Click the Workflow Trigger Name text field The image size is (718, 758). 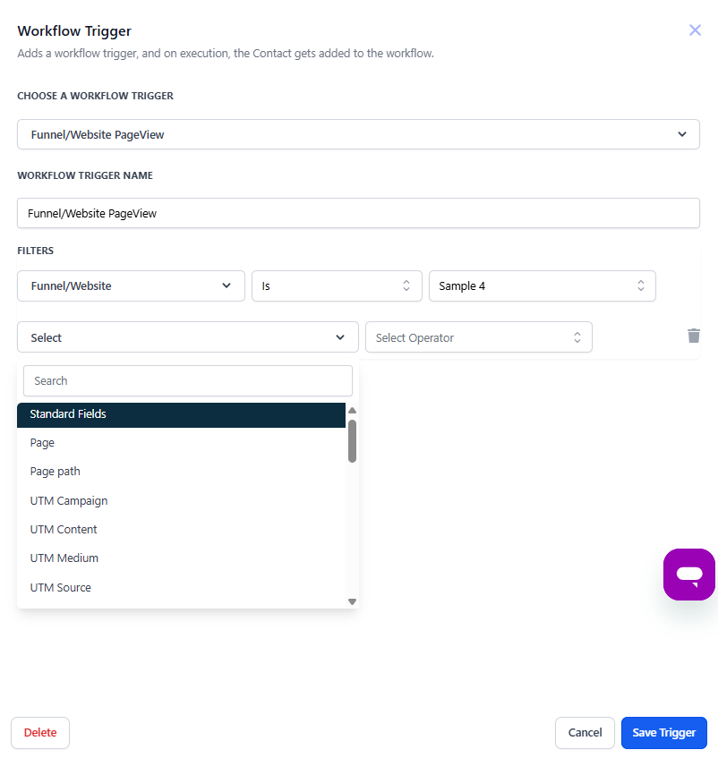tap(358, 213)
